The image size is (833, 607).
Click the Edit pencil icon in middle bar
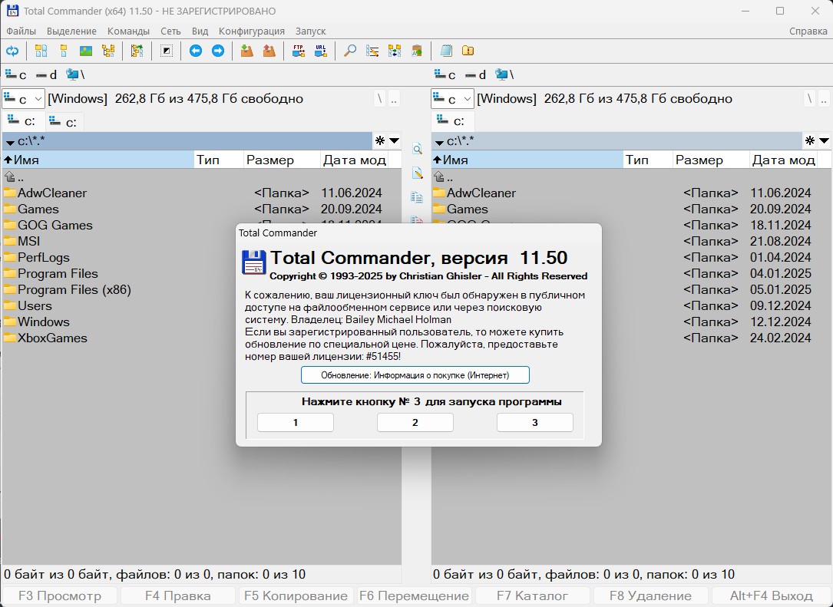(417, 173)
